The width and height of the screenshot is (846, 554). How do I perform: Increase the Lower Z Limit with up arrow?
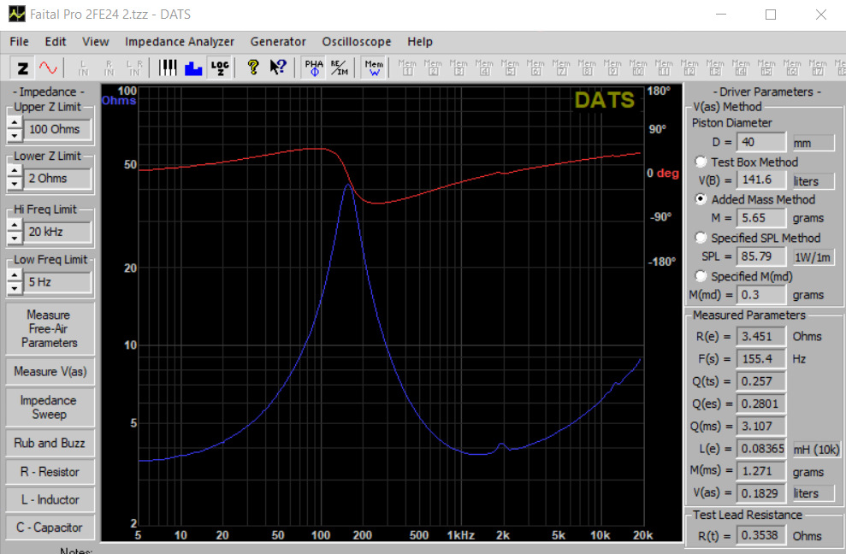15,172
